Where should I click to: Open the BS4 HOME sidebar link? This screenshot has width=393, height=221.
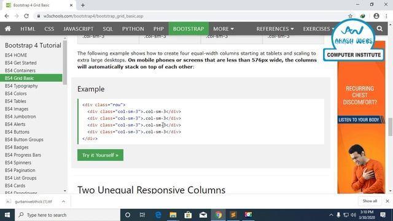pos(16,55)
